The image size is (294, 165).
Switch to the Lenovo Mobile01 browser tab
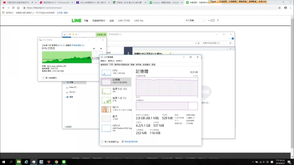(166, 2)
